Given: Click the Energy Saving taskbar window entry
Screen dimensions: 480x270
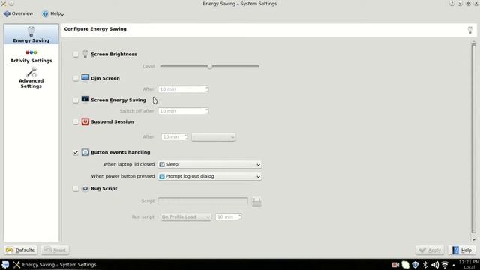Looking at the screenshot, I should pyautogui.click(x=55, y=265).
